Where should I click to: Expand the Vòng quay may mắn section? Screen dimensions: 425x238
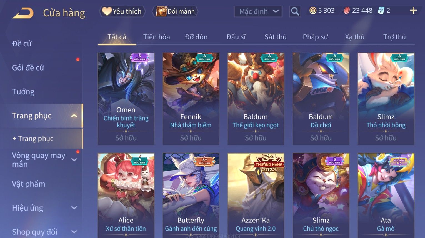74,160
